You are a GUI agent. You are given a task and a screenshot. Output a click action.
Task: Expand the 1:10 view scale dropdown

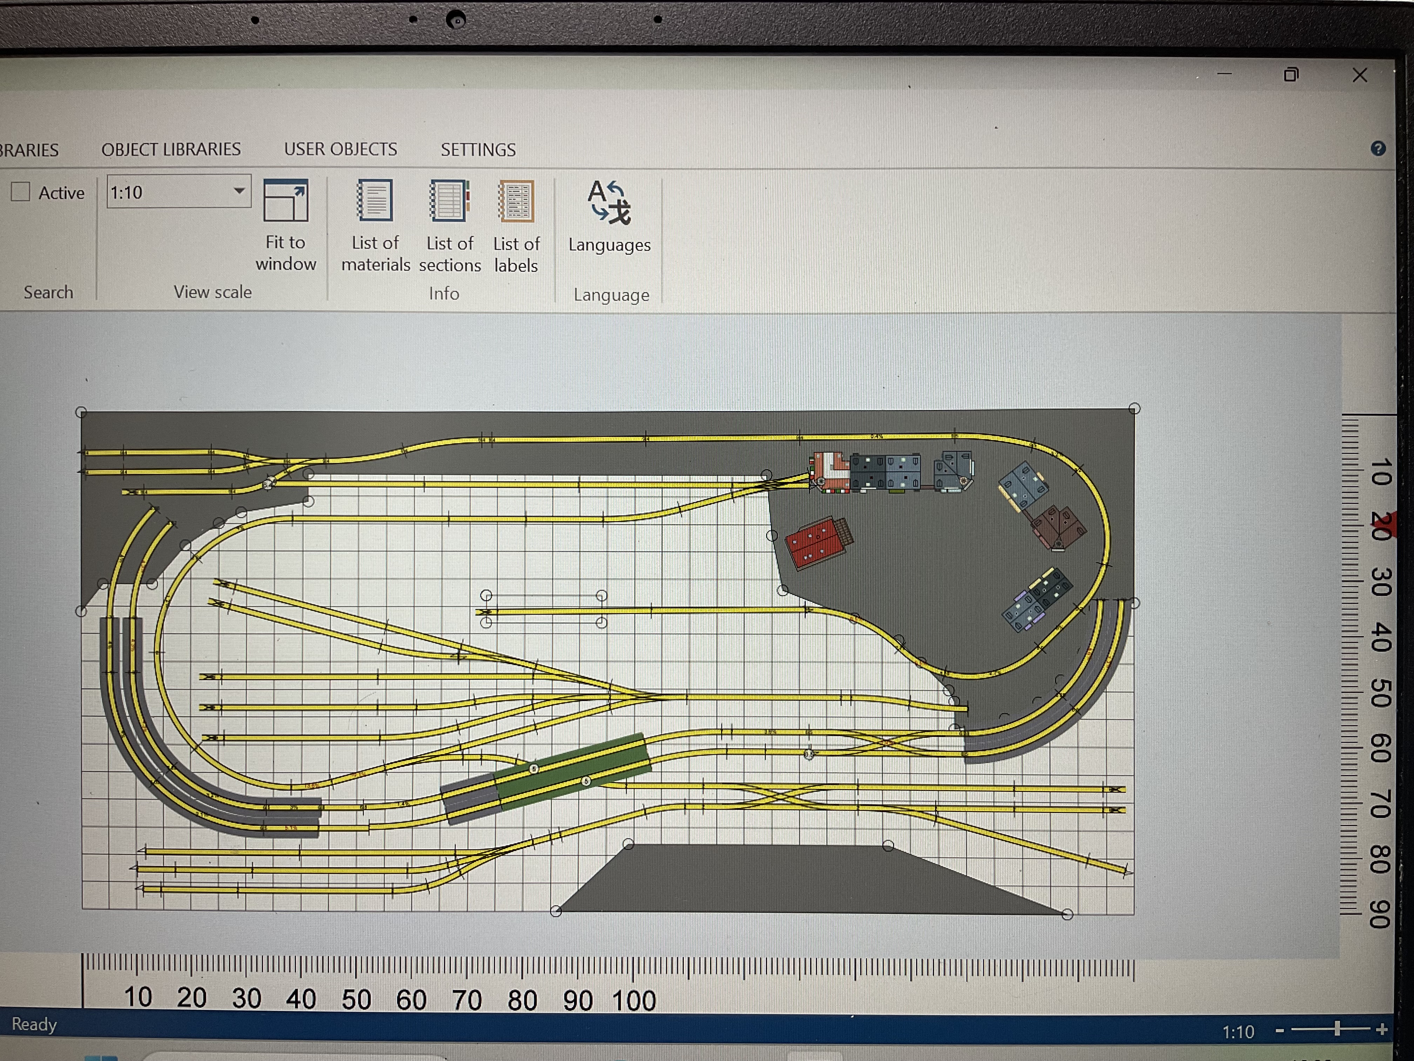[x=239, y=191]
